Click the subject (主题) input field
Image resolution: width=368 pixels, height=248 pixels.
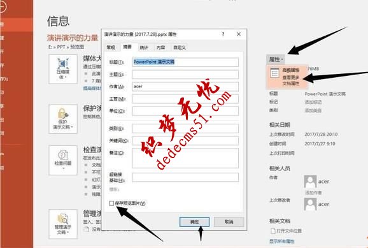pyautogui.click(x=185, y=75)
